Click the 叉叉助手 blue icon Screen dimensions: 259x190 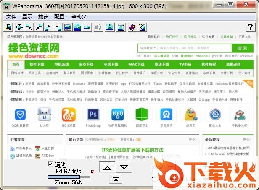tap(166, 115)
